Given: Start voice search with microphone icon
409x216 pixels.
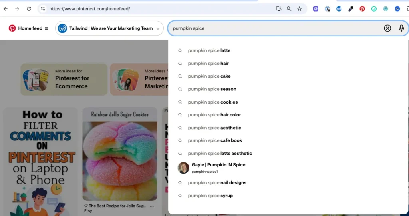Looking at the screenshot, I should [401, 28].
